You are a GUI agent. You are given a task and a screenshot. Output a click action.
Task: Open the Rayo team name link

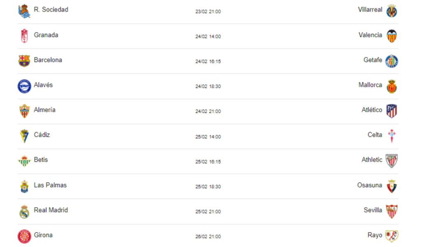click(x=375, y=235)
